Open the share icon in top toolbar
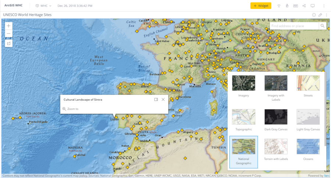Viewport: 331px width, 178px height. coord(304,6)
